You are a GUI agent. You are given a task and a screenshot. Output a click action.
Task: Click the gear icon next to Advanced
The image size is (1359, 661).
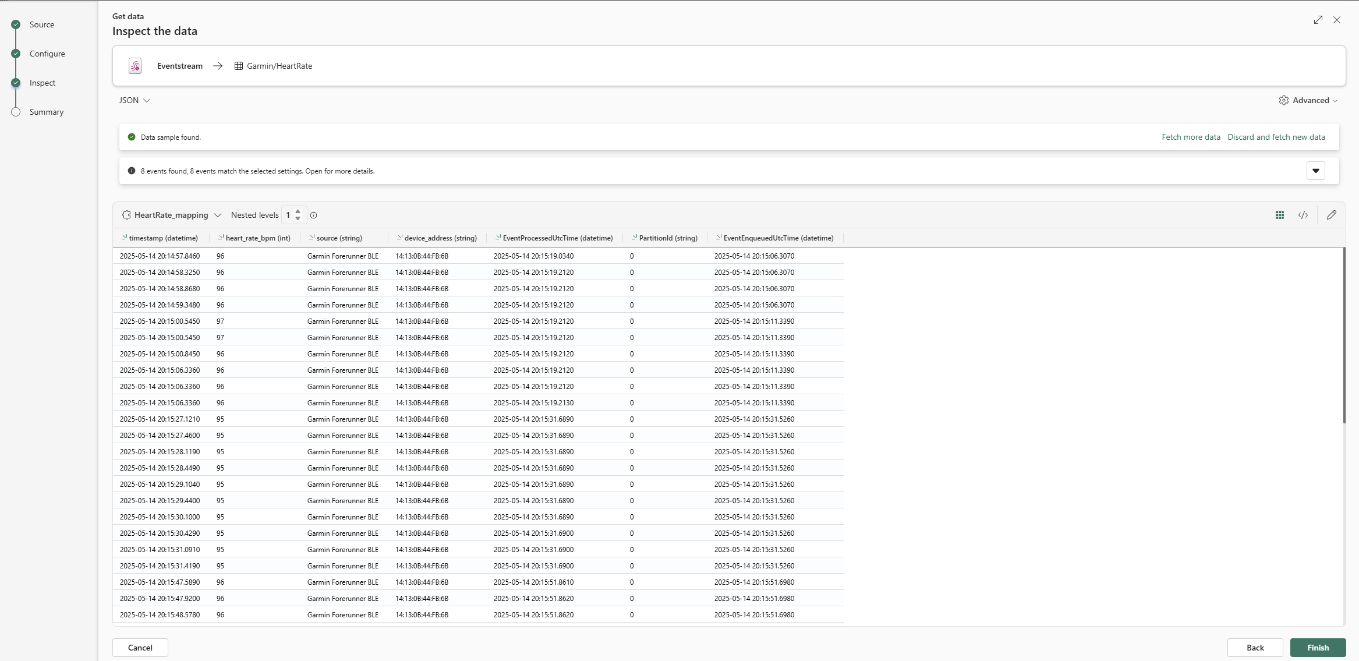click(1283, 100)
